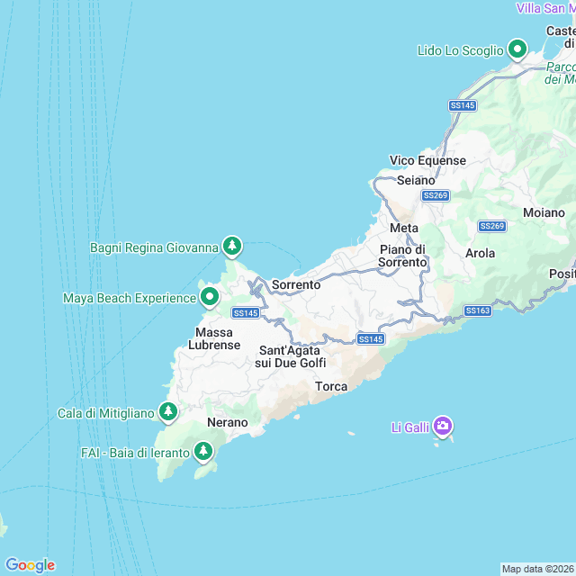Click the FAI - Baia di Ieranto text
This screenshot has height=576, width=576.
coord(135,453)
